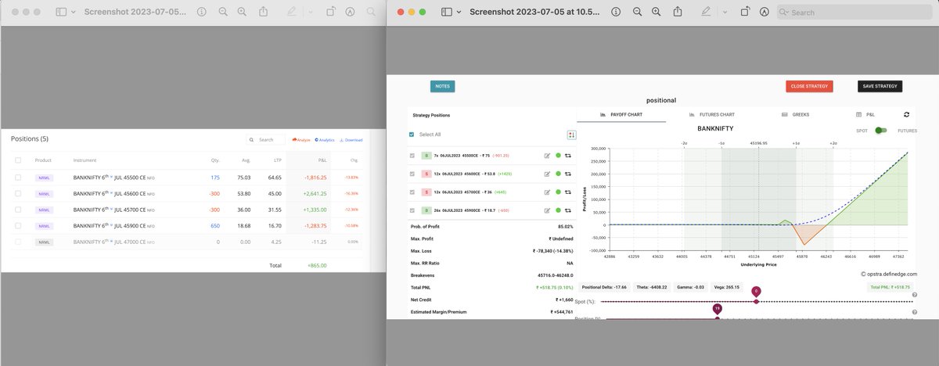Open the Greeks tab
The image size is (939, 366).
(x=794, y=114)
